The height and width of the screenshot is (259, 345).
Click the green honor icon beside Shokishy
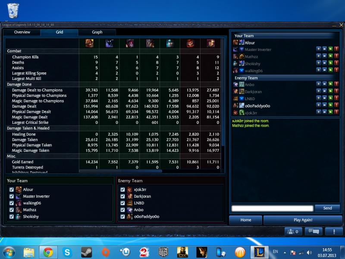[x=330, y=63]
